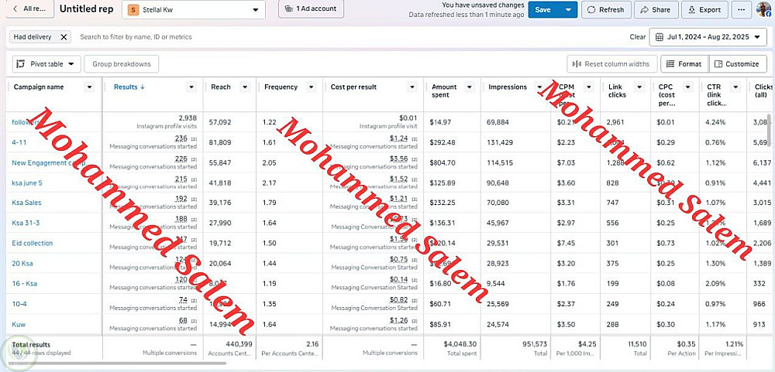Viewport: 775px width, 372px height.
Task: Select the 2.17 frequency cell
Action: 270,183
